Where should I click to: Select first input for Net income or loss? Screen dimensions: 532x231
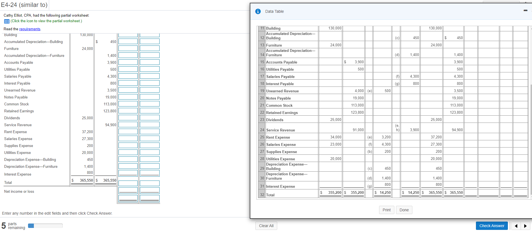click(x=128, y=190)
